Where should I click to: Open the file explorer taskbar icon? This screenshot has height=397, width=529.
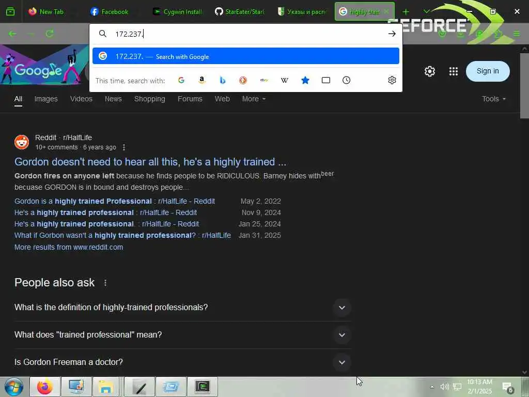(105, 387)
